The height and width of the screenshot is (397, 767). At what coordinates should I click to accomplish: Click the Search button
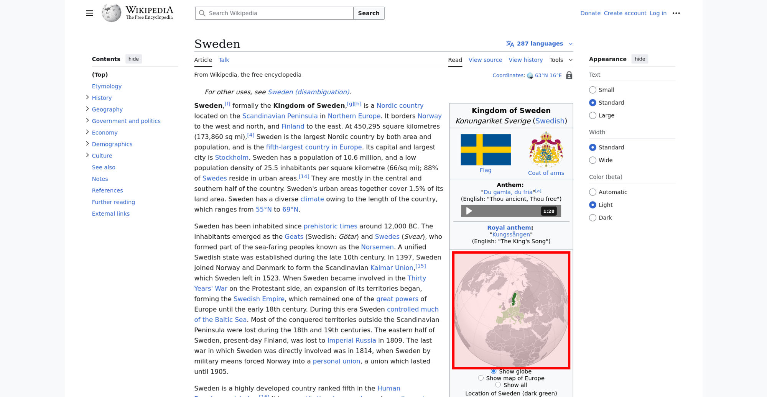click(x=369, y=13)
